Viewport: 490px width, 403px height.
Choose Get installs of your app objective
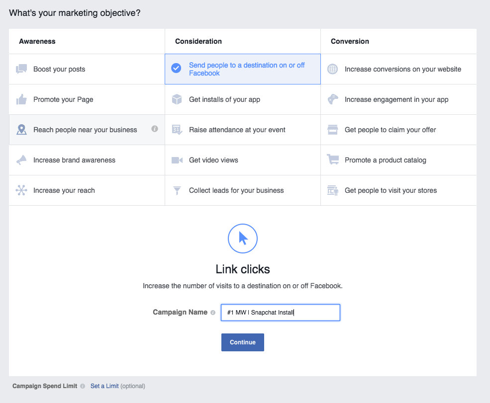(x=243, y=99)
